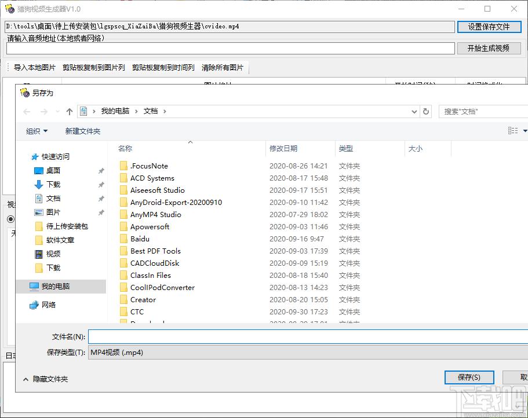Select 剪贴板复制到图片列 toolbar item
This screenshot has height=418, width=528.
coord(94,68)
